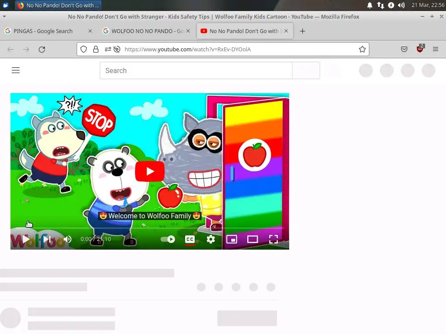Open YouTube hamburger guide menu
The height and width of the screenshot is (334, 446).
click(16, 70)
